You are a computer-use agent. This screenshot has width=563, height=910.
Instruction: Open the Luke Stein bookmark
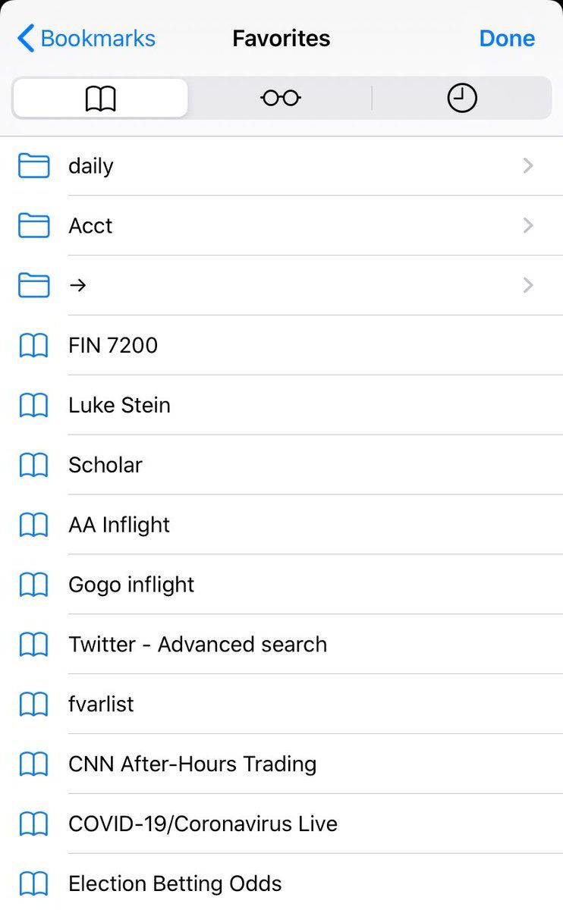pyautogui.click(x=119, y=405)
